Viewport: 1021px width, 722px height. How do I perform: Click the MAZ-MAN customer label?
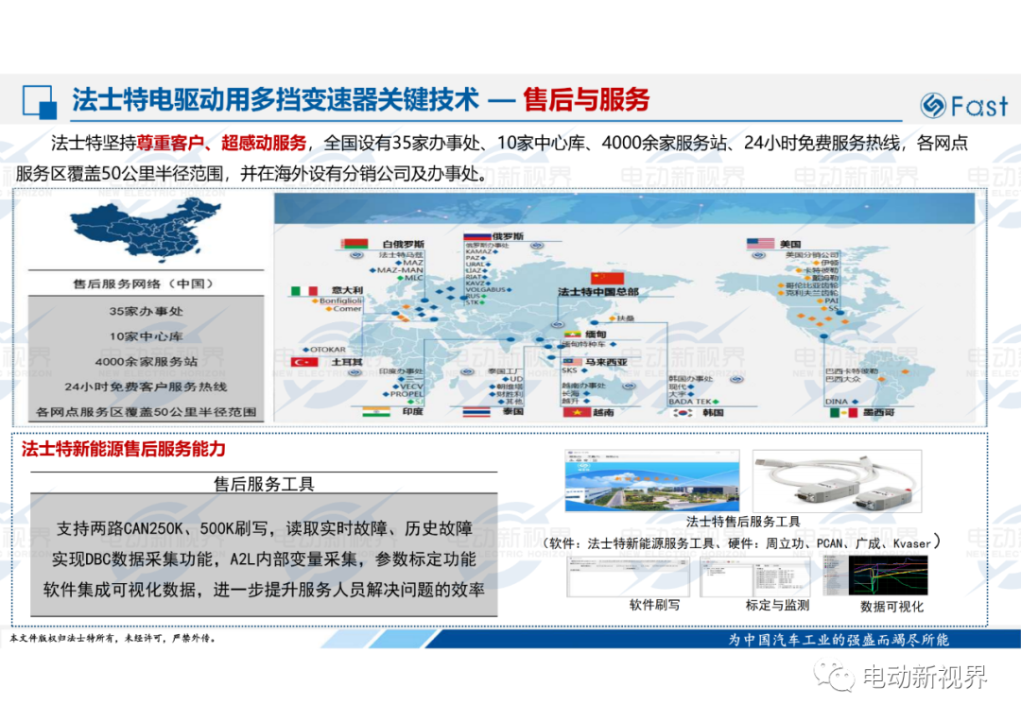click(x=400, y=270)
